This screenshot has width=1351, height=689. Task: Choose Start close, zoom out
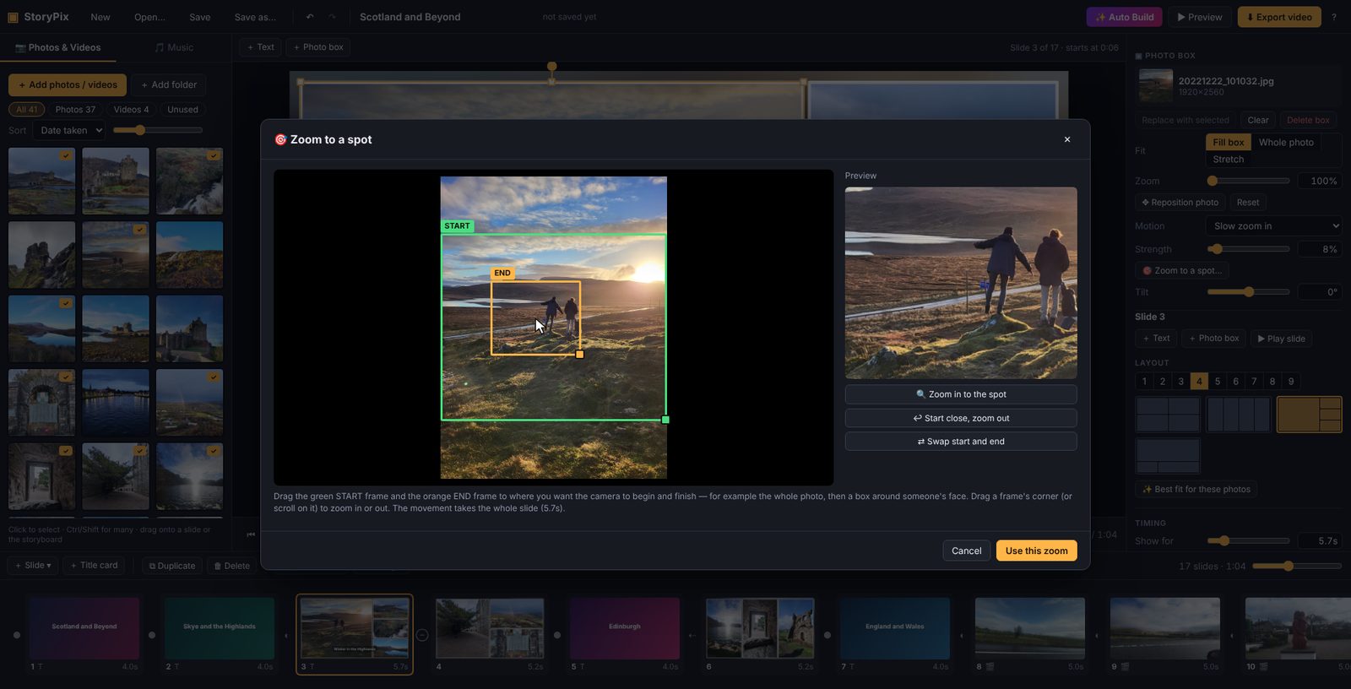pyautogui.click(x=961, y=418)
